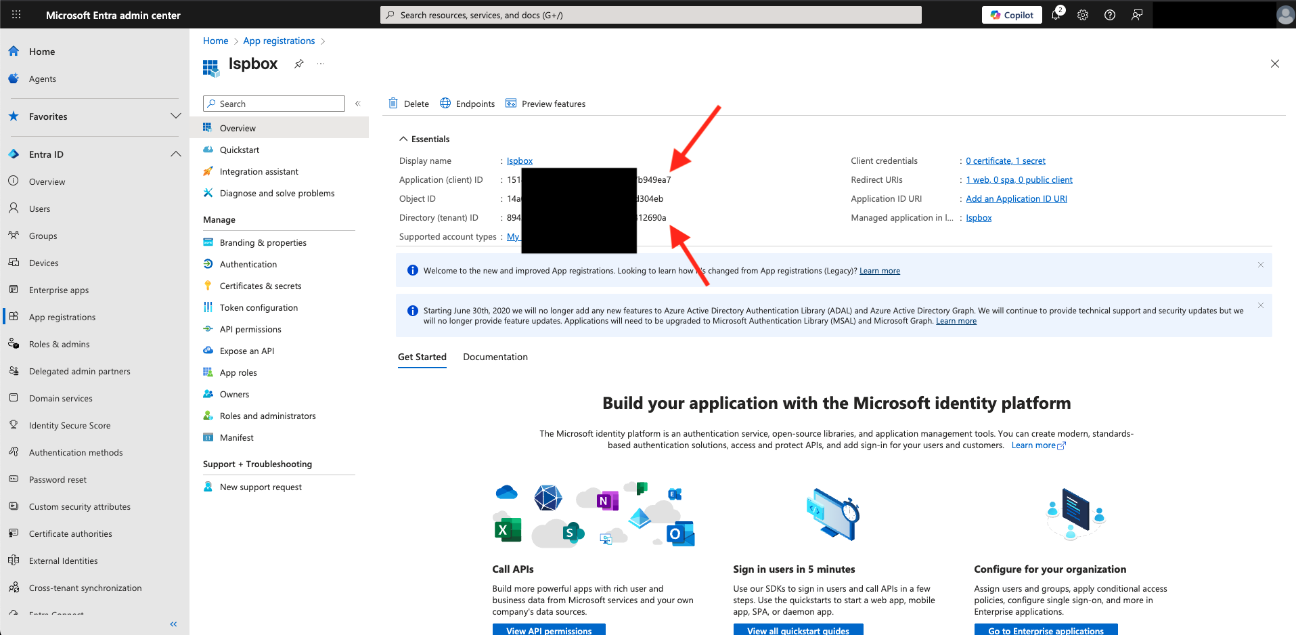Switch to the Documentation tab
Screen dimensions: 1296x635
point(495,357)
